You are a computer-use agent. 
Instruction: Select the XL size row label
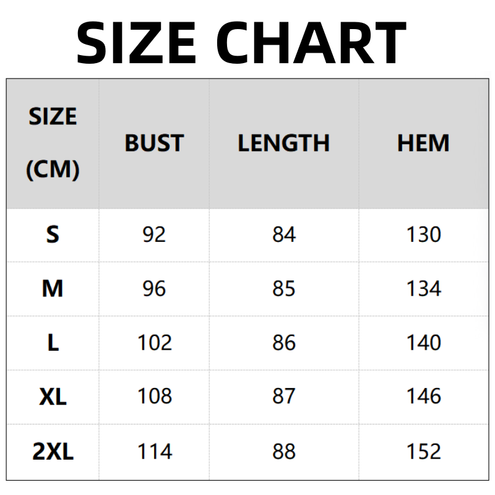coord(53,397)
